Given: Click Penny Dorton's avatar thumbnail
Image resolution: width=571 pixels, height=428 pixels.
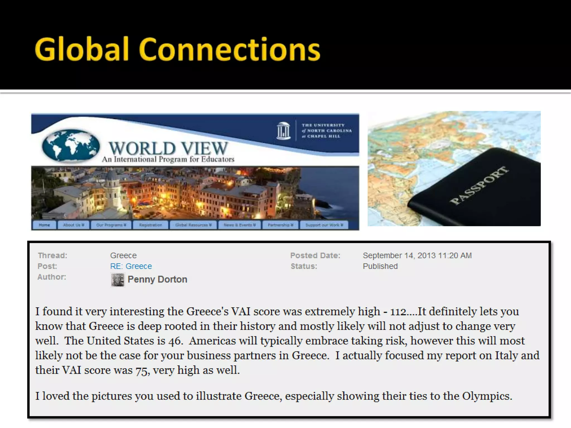Looking at the screenshot, I should [x=118, y=280].
